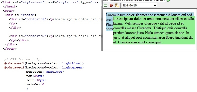Open the red error warning icon
197x92 pixels.
coord(111,5)
